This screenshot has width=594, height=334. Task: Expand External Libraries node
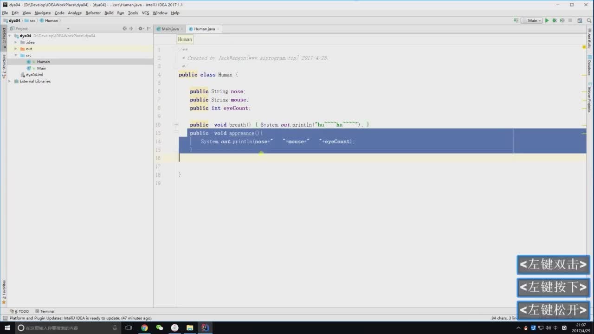pos(10,81)
